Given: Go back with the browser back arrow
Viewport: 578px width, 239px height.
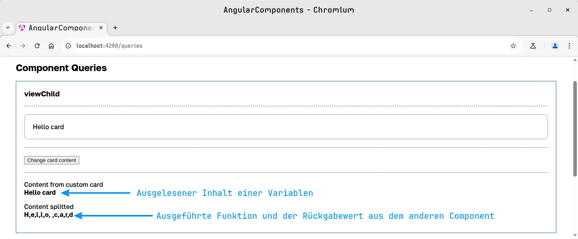Looking at the screenshot, I should point(9,46).
